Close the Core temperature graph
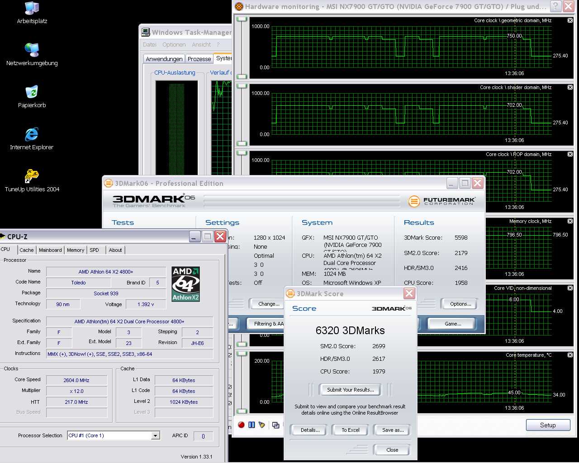 pyautogui.click(x=570, y=355)
